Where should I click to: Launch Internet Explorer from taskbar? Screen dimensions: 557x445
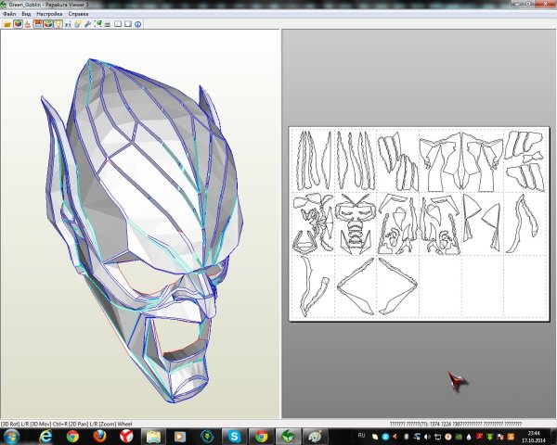[45, 436]
